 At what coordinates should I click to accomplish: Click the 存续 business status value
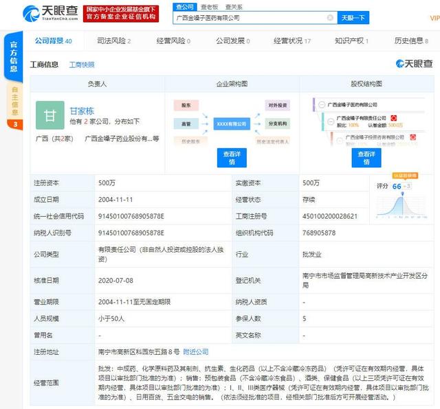(309, 200)
